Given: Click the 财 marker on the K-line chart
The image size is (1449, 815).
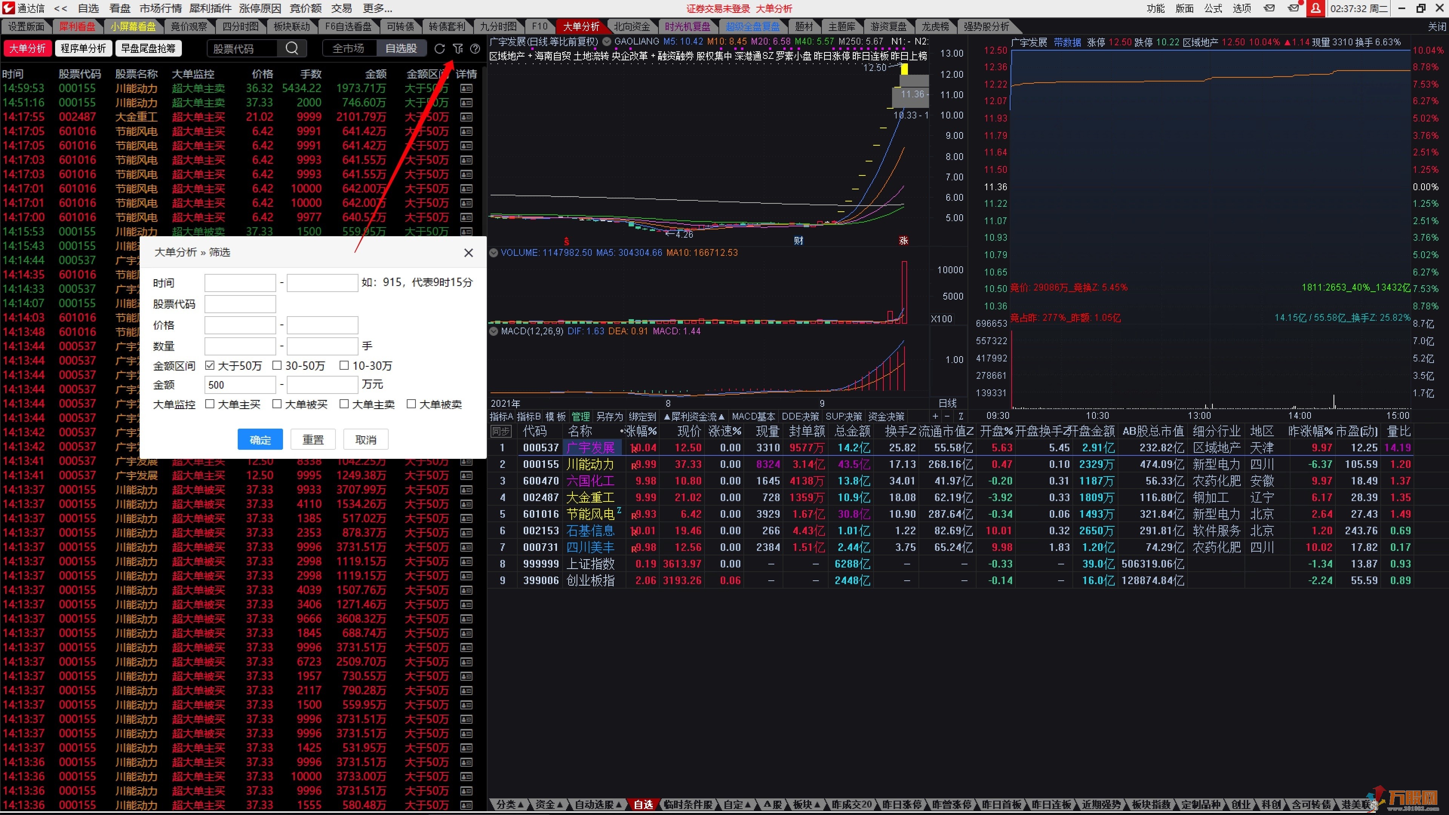Looking at the screenshot, I should [x=798, y=241].
